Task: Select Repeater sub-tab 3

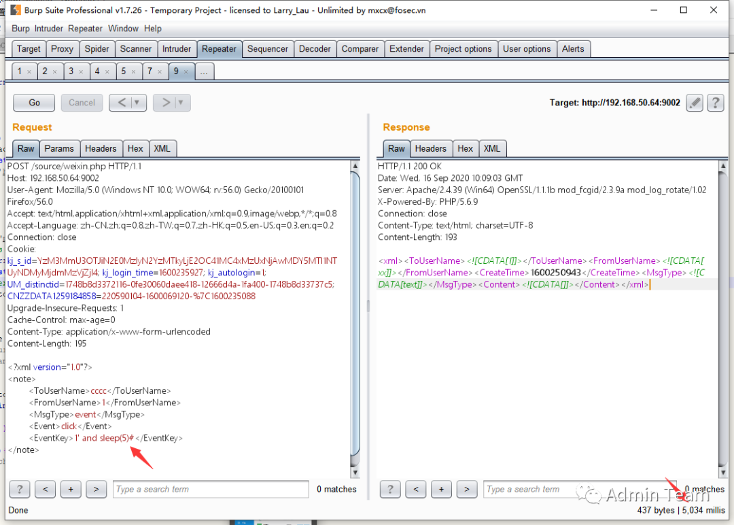Action: pos(71,71)
